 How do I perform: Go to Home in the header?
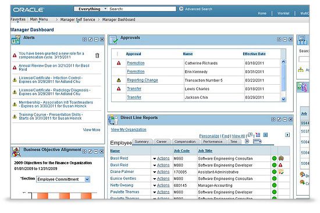click(x=262, y=13)
